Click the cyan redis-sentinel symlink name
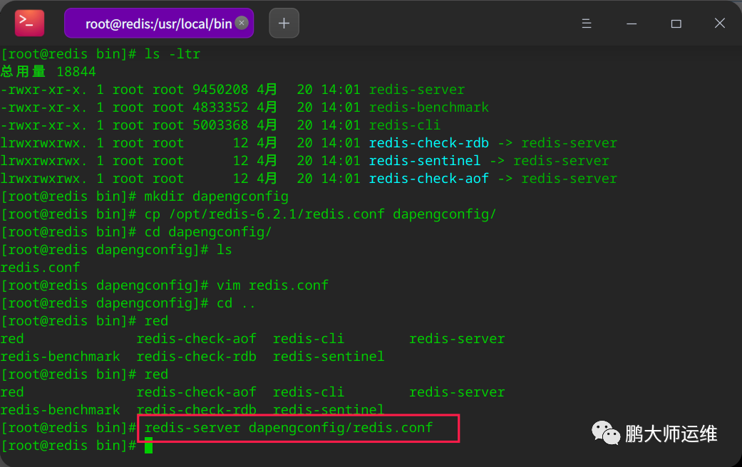742x467 pixels. (425, 161)
